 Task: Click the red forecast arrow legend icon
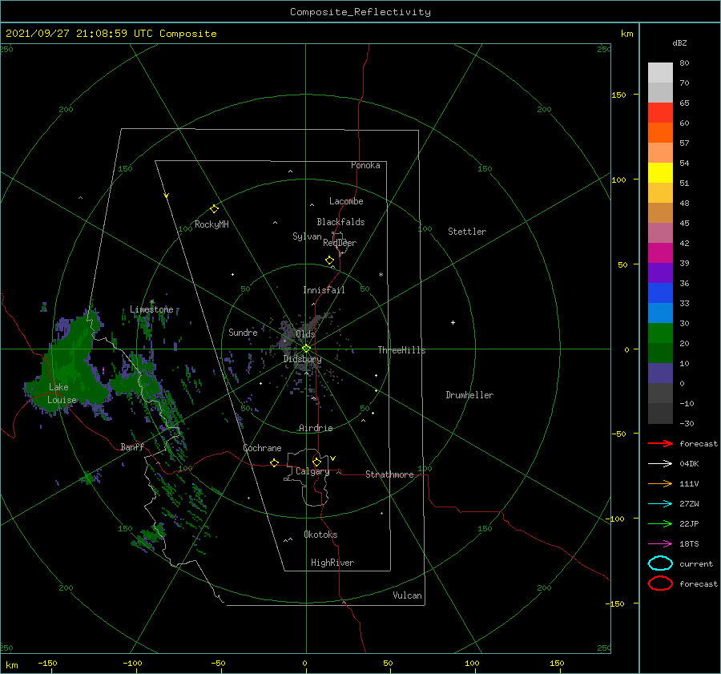click(660, 443)
